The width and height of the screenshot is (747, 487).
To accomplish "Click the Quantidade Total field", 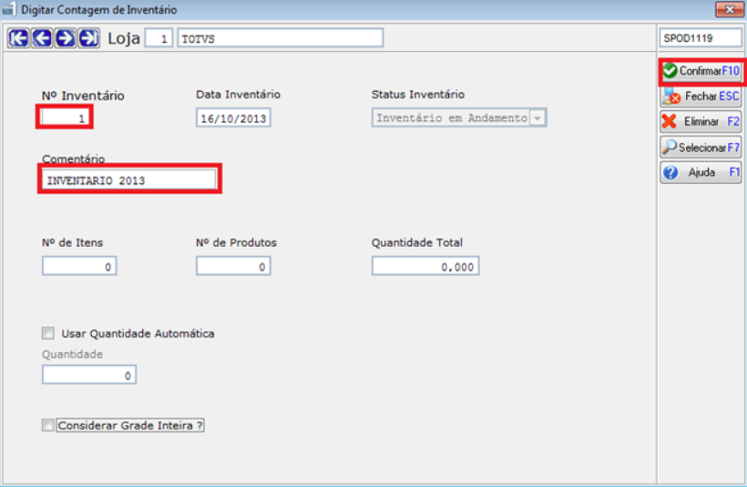I will coord(425,266).
